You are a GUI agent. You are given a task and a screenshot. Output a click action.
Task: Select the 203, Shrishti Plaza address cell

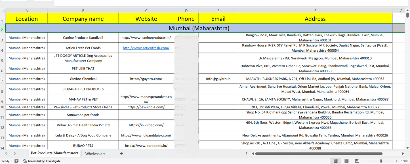[315, 107]
